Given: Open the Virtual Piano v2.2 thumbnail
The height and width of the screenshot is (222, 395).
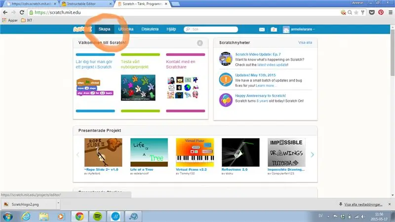Looking at the screenshot, I should (195, 152).
